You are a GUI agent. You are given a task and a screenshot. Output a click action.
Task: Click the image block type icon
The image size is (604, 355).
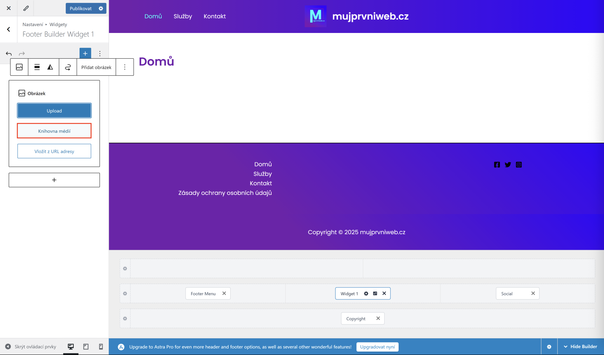click(x=19, y=67)
